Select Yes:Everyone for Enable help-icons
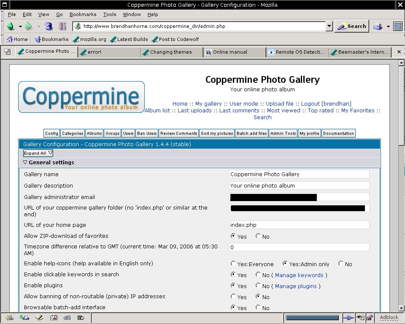 click(233, 263)
